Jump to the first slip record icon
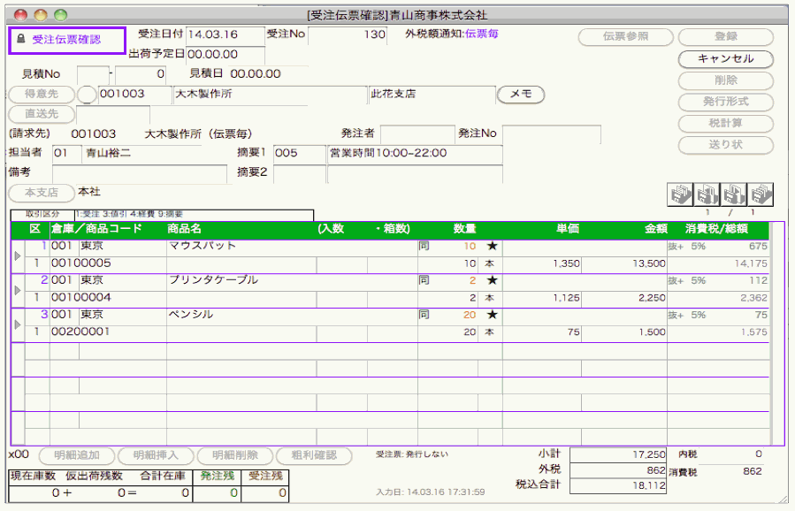 [680, 194]
